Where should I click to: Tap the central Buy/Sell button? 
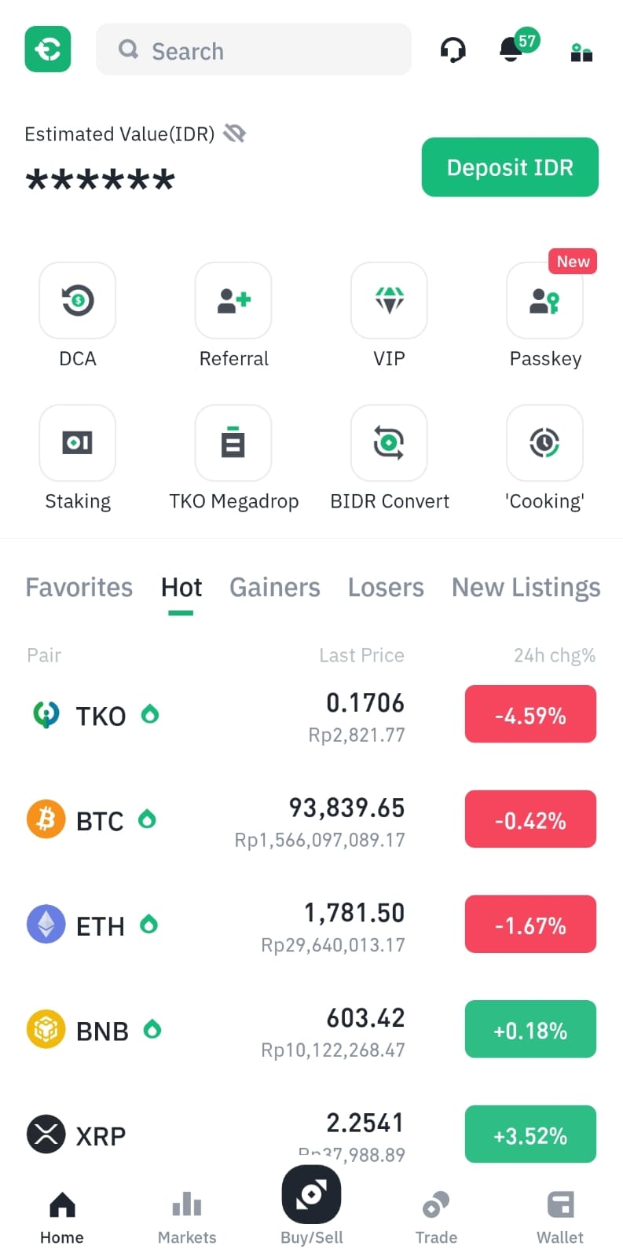[x=311, y=1195]
